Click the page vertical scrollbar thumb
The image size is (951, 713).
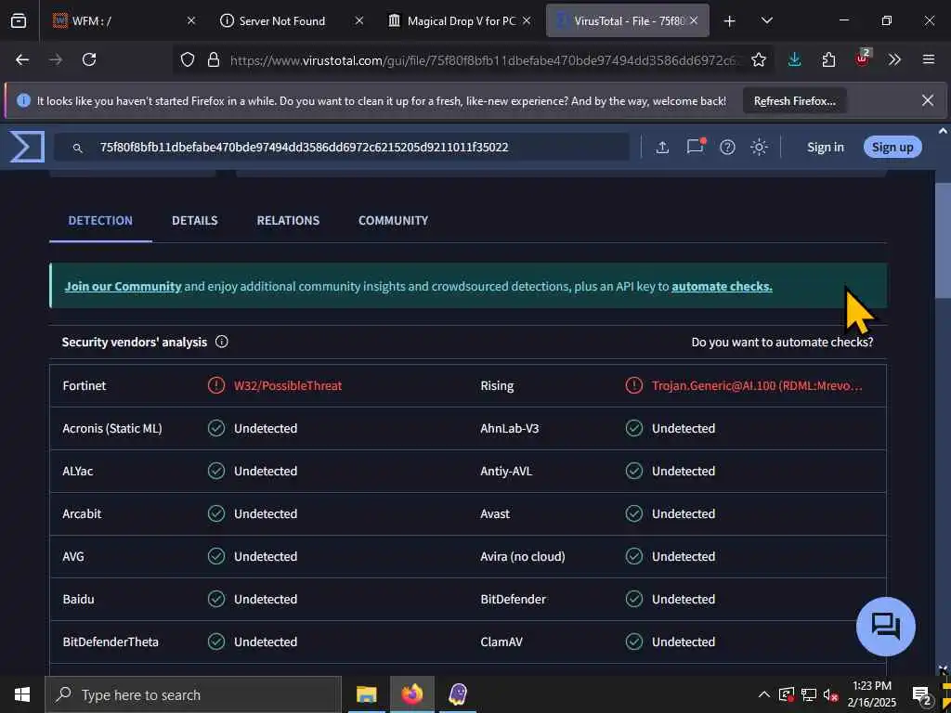pyautogui.click(x=943, y=240)
